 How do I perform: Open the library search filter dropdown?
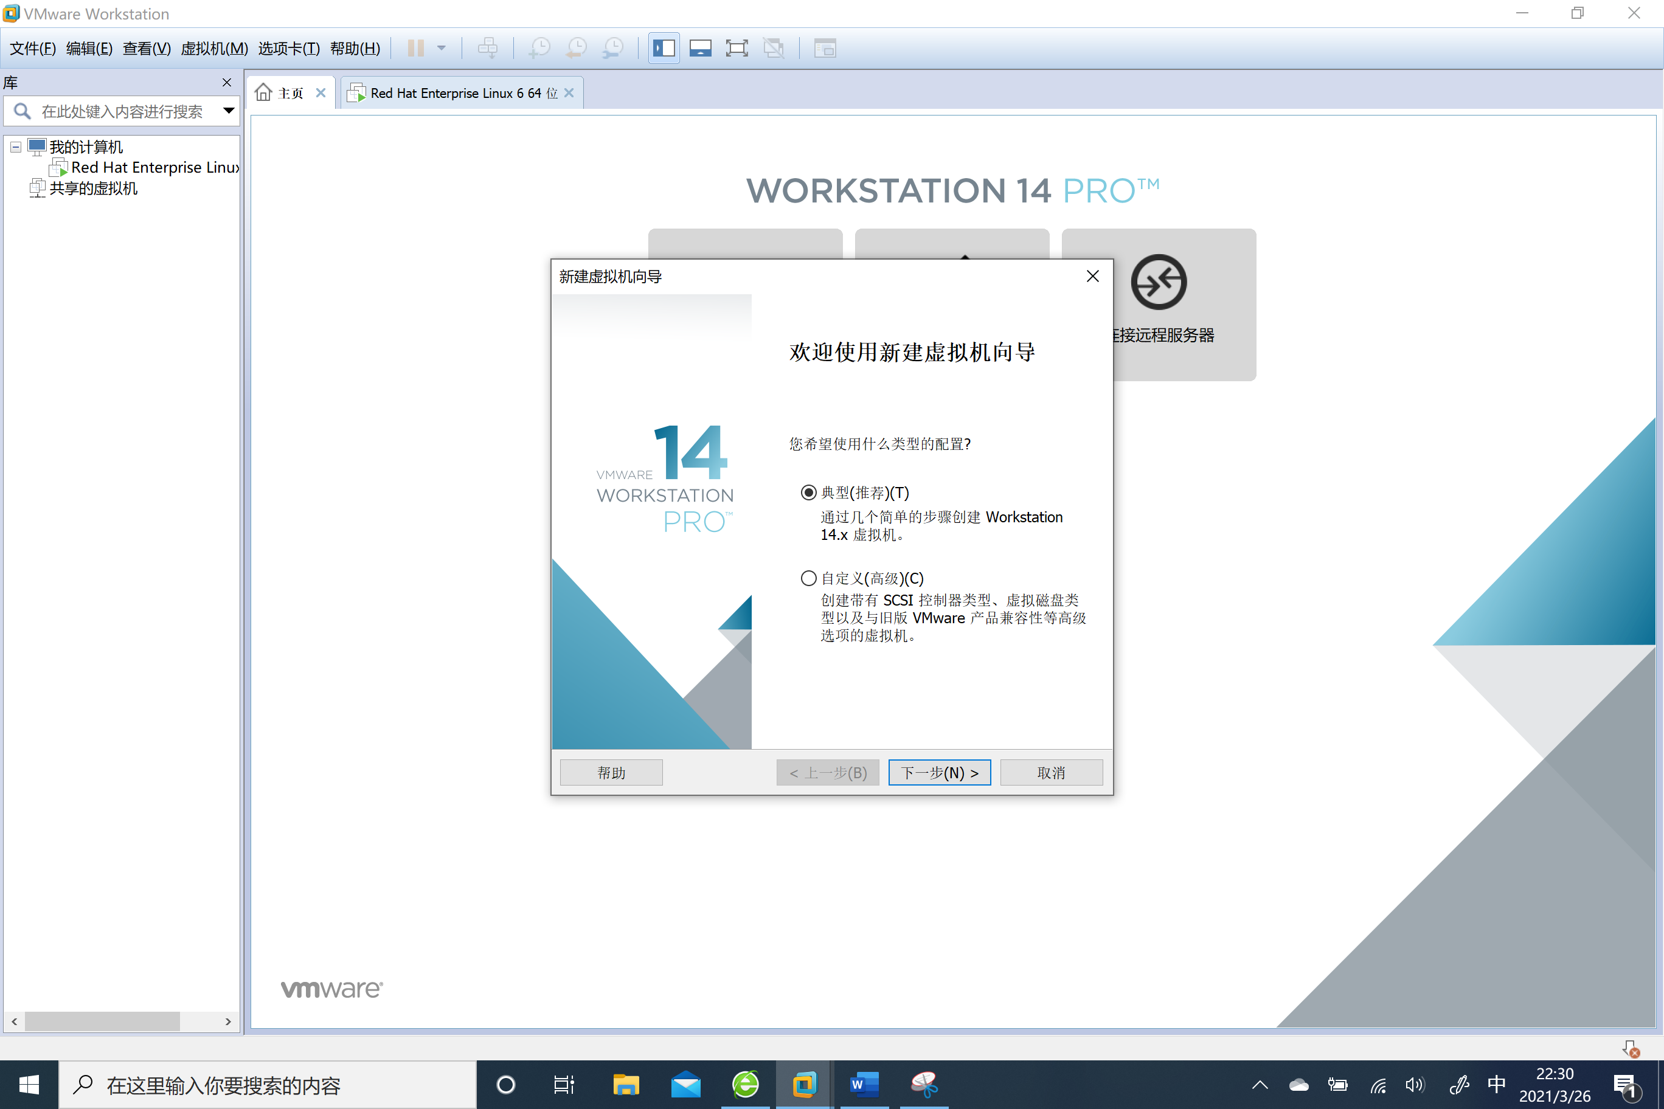(229, 111)
